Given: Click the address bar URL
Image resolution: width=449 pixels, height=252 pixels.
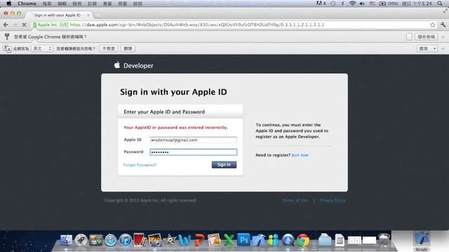Looking at the screenshot, I should [x=197, y=25].
